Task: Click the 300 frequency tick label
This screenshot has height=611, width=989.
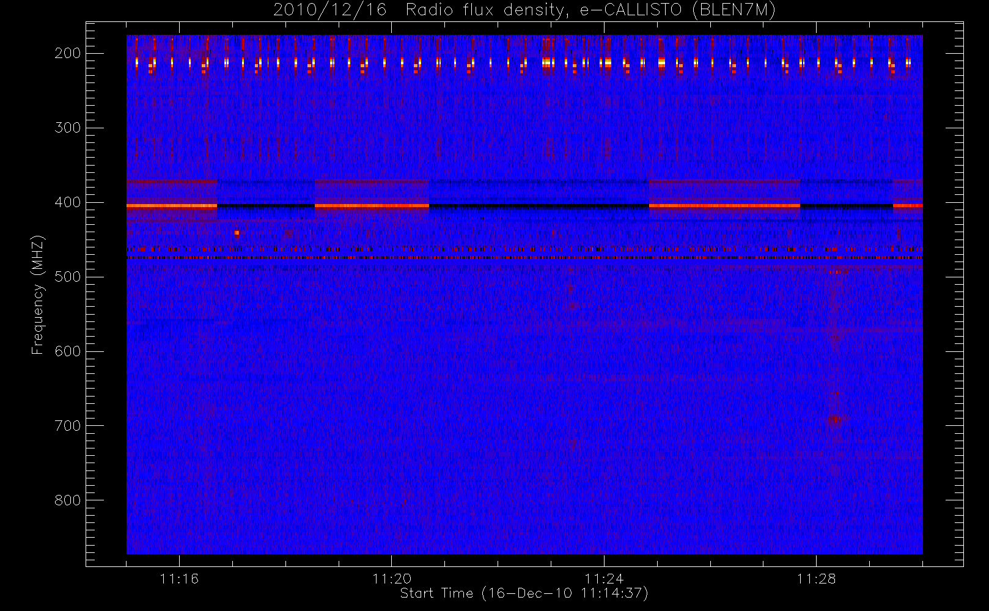Action: [67, 128]
